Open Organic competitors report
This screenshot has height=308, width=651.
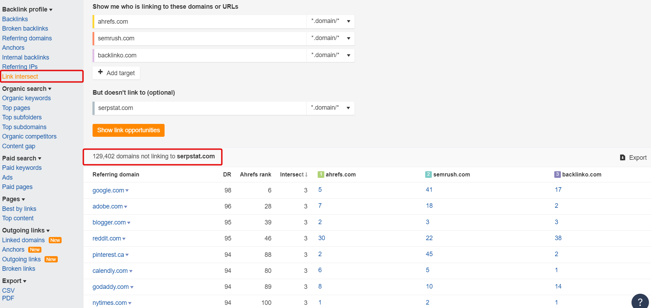click(29, 136)
